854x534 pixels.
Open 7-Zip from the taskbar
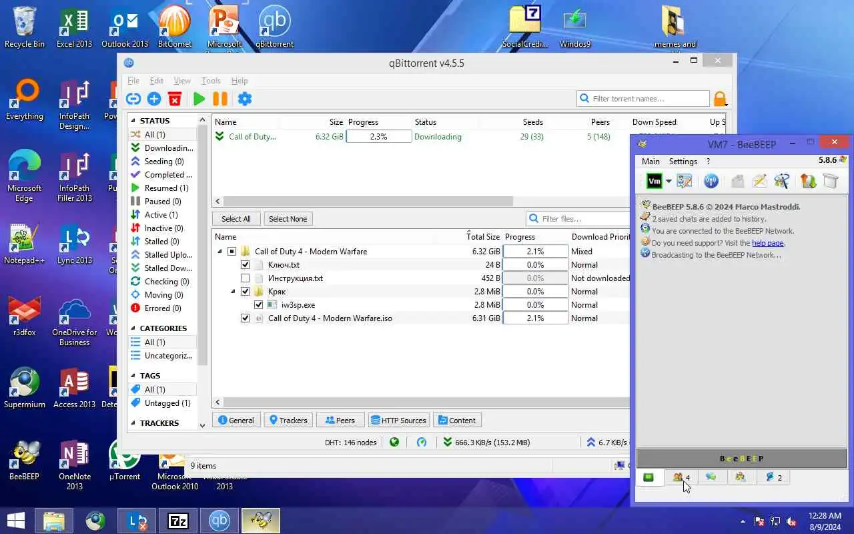click(178, 521)
